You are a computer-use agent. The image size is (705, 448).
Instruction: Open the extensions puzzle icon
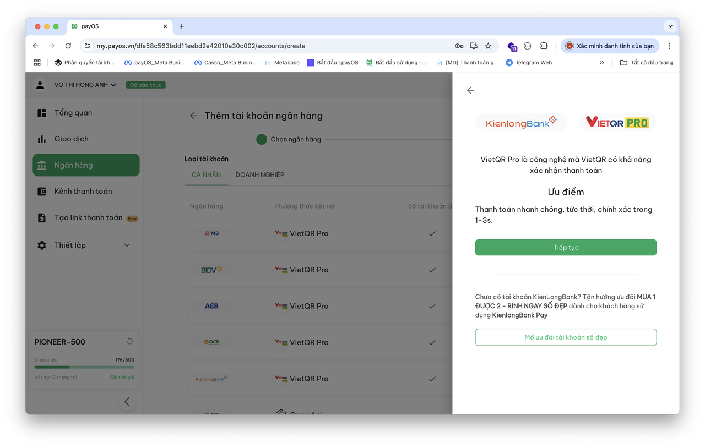click(x=544, y=46)
